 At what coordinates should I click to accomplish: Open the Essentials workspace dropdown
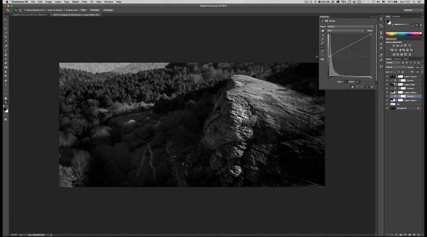click(413, 10)
